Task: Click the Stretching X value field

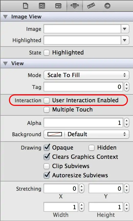Action: click(61, 188)
